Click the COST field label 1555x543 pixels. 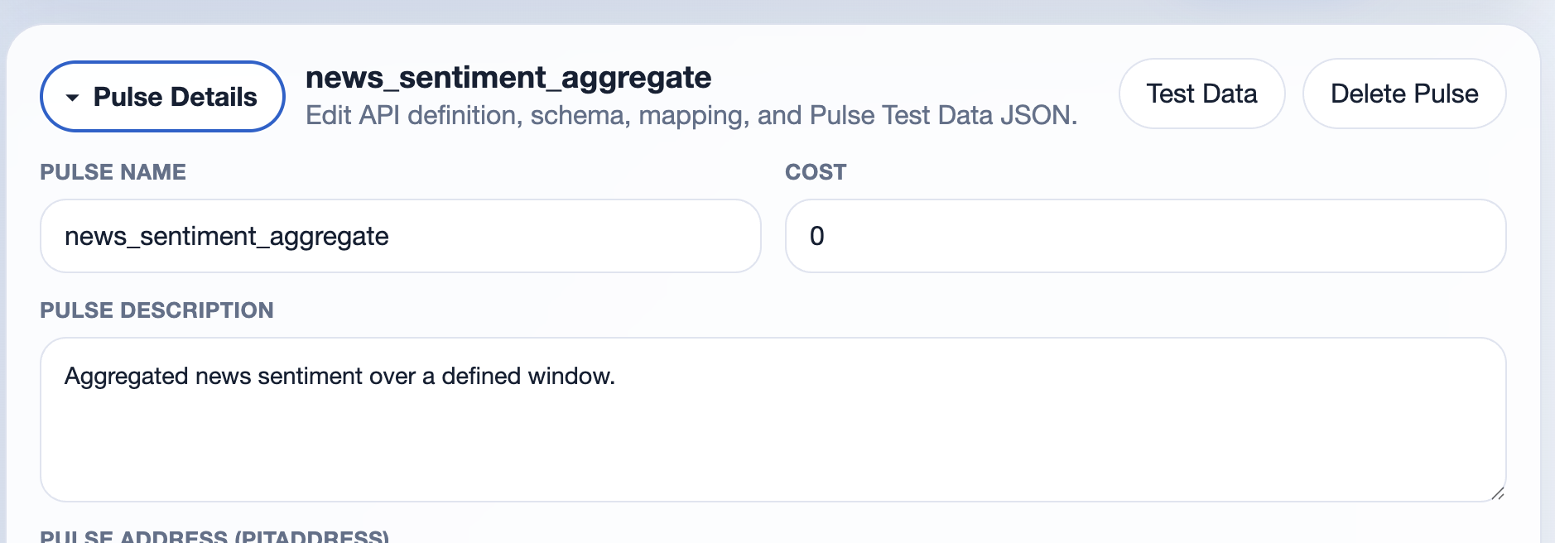(x=816, y=172)
